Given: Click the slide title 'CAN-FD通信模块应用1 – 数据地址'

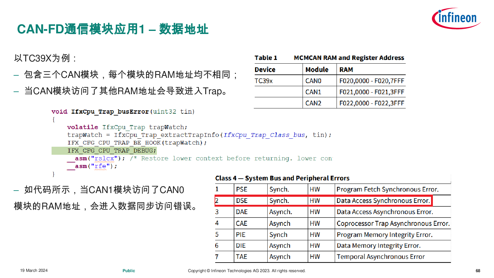Looking at the screenshot, I should [x=113, y=29].
